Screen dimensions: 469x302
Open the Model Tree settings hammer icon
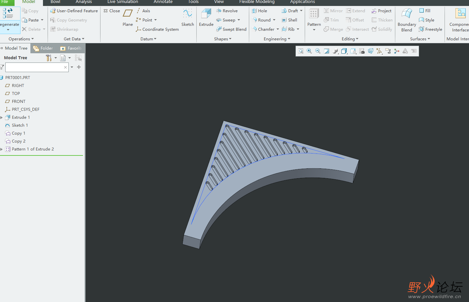49,58
